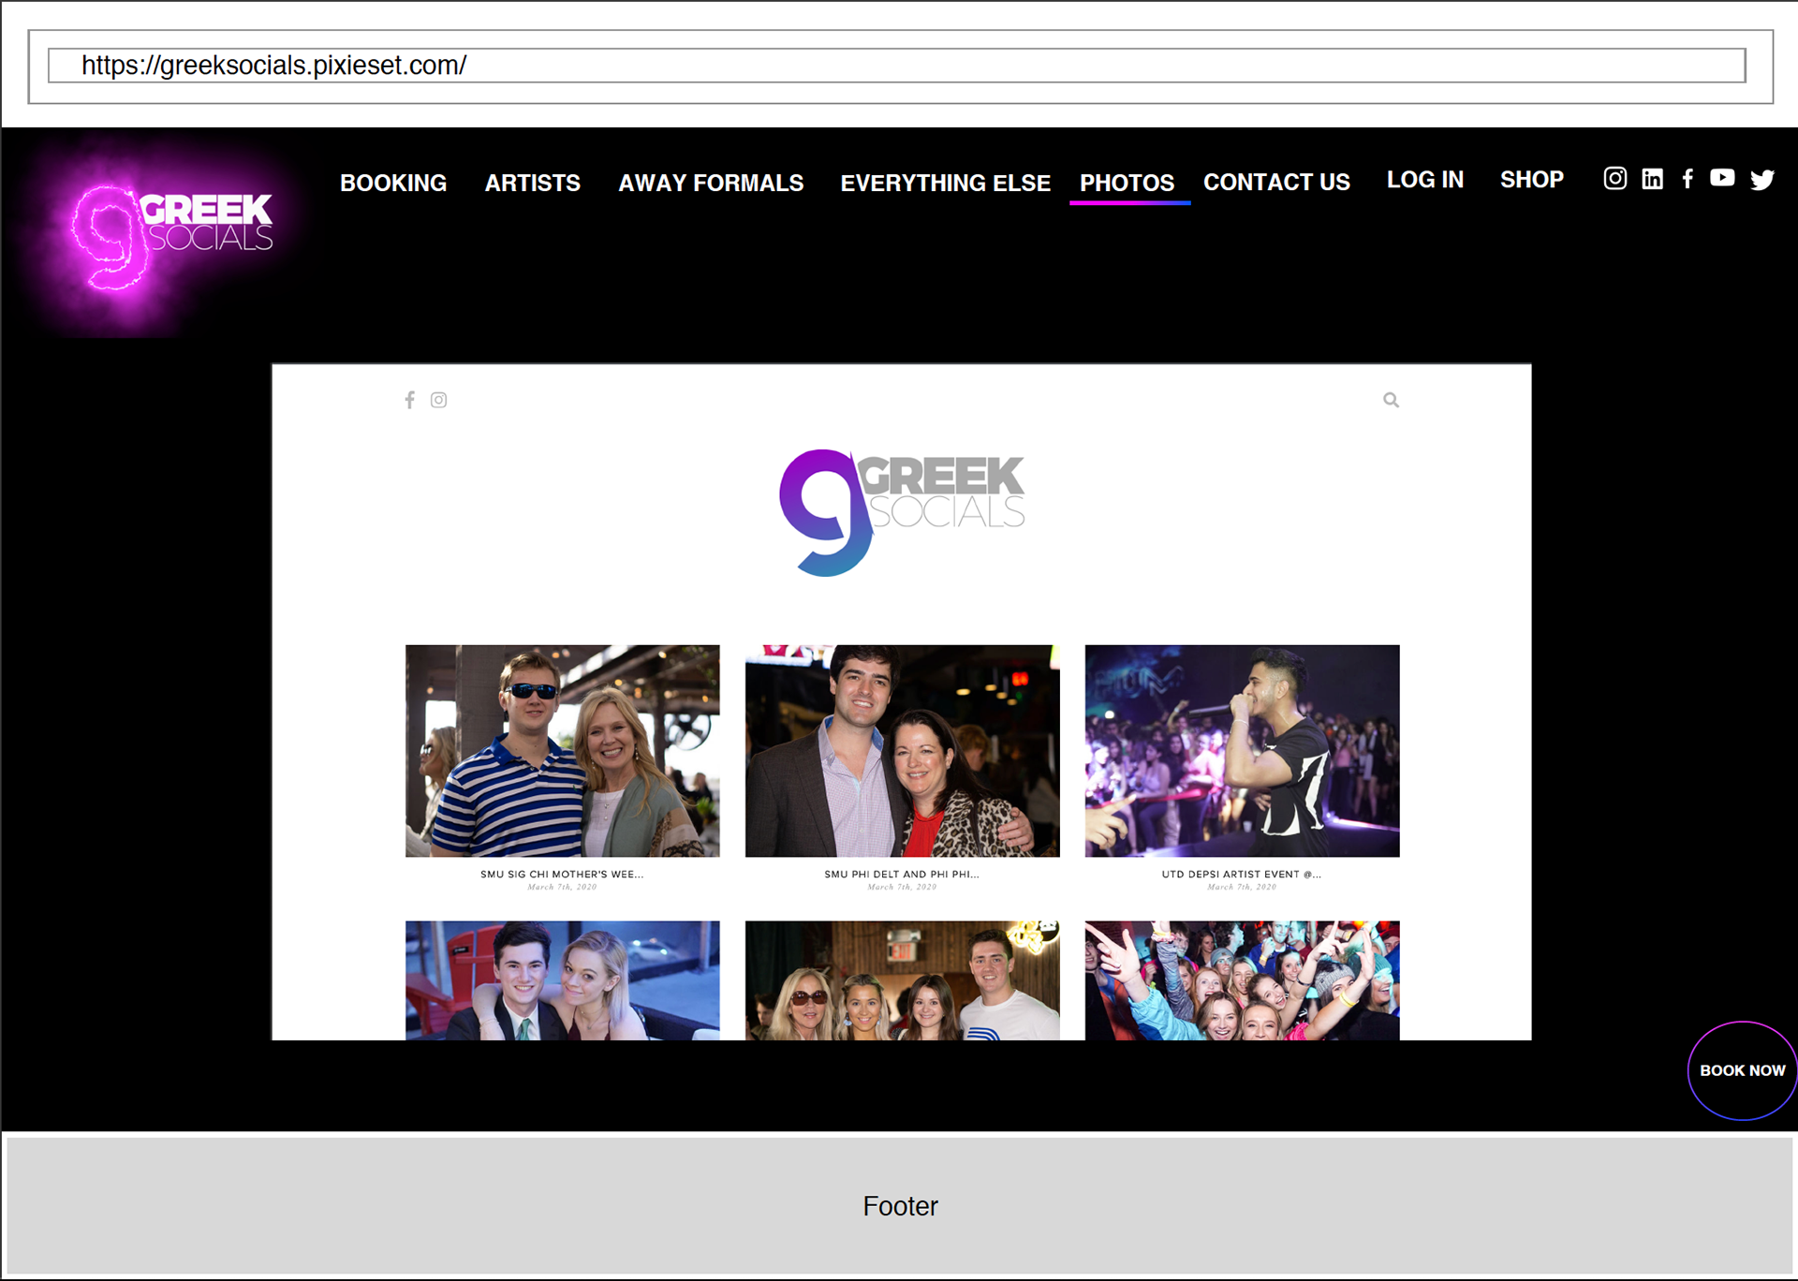Open the gallery search magnifier icon
Screen dimensions: 1798x1281
[1391, 400]
